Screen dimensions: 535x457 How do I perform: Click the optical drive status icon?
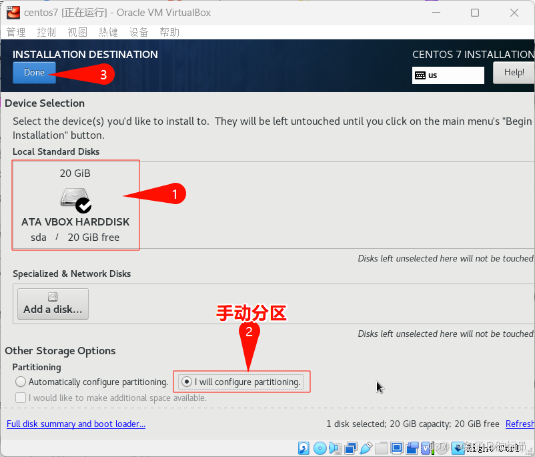tap(320, 448)
